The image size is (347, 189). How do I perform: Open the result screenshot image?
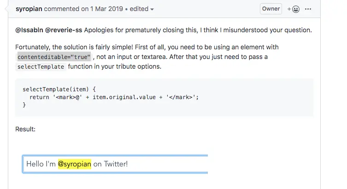pos(115,164)
